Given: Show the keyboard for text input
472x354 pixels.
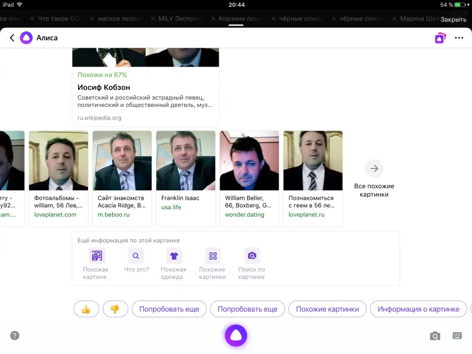Looking at the screenshot, I should [x=457, y=335].
